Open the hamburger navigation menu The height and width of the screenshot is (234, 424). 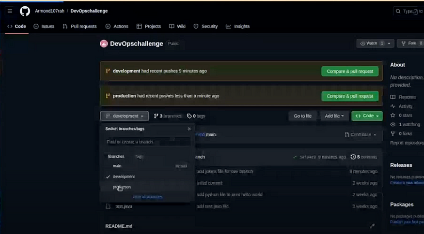10,11
